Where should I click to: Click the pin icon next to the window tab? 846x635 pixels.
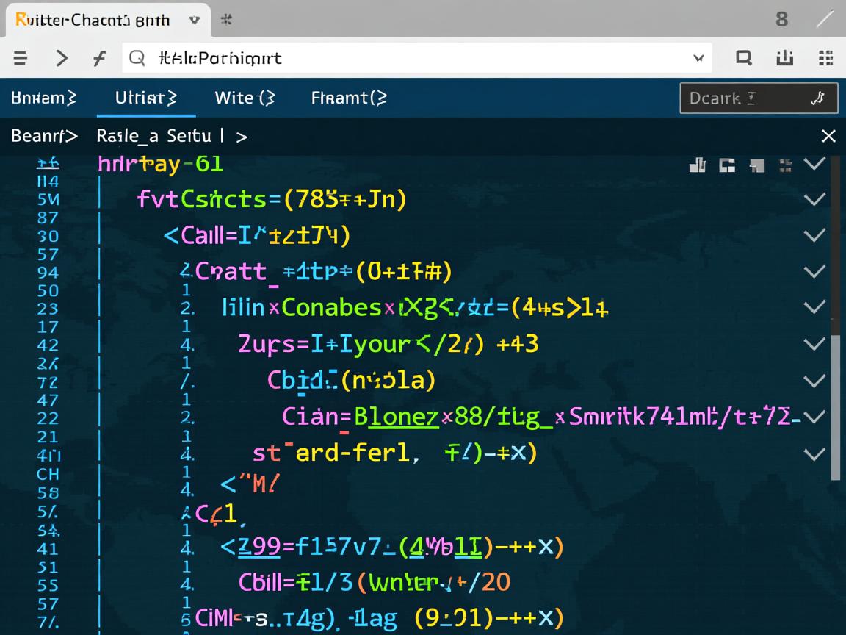click(226, 20)
